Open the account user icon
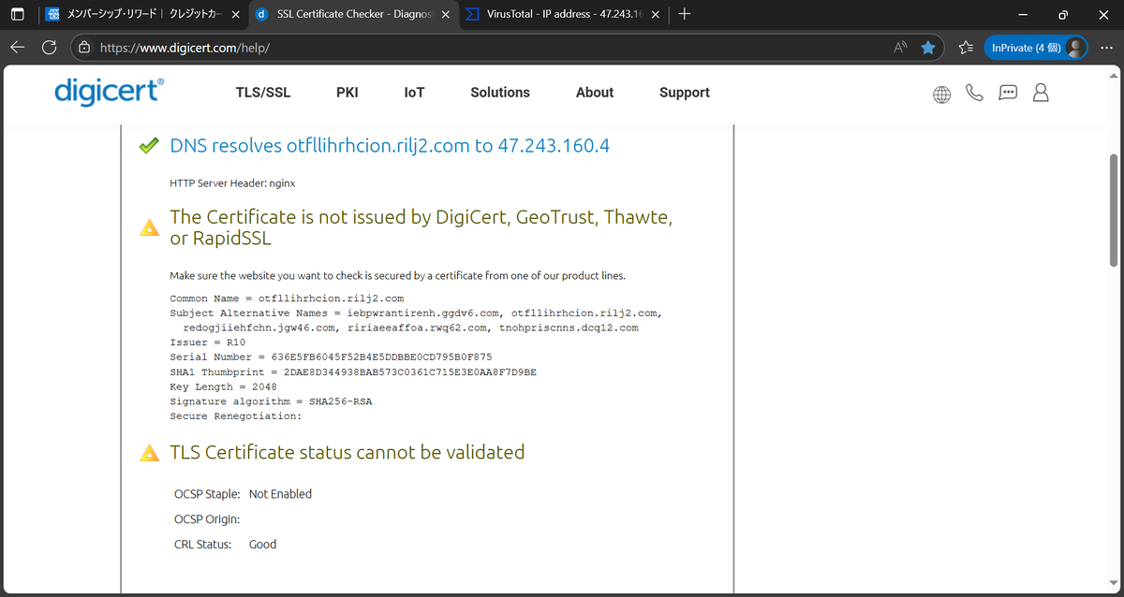This screenshot has width=1124, height=597. (x=1041, y=93)
